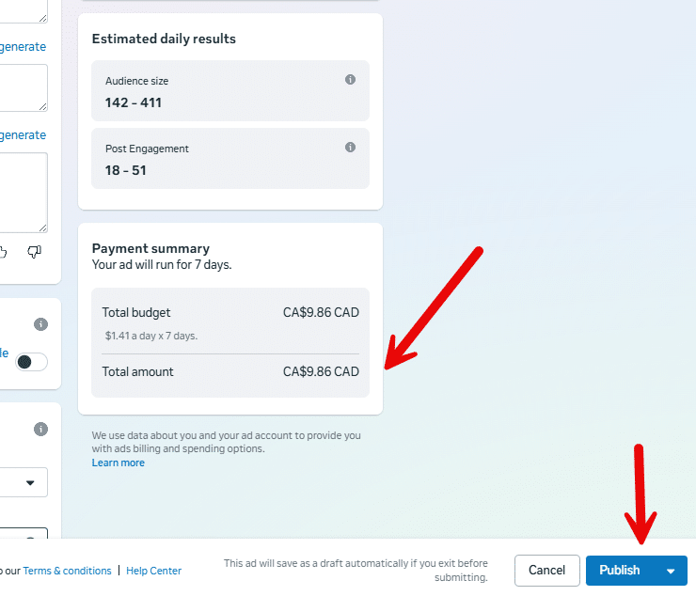Click the thumbs up feedback icon
The image size is (696, 596).
4,251
